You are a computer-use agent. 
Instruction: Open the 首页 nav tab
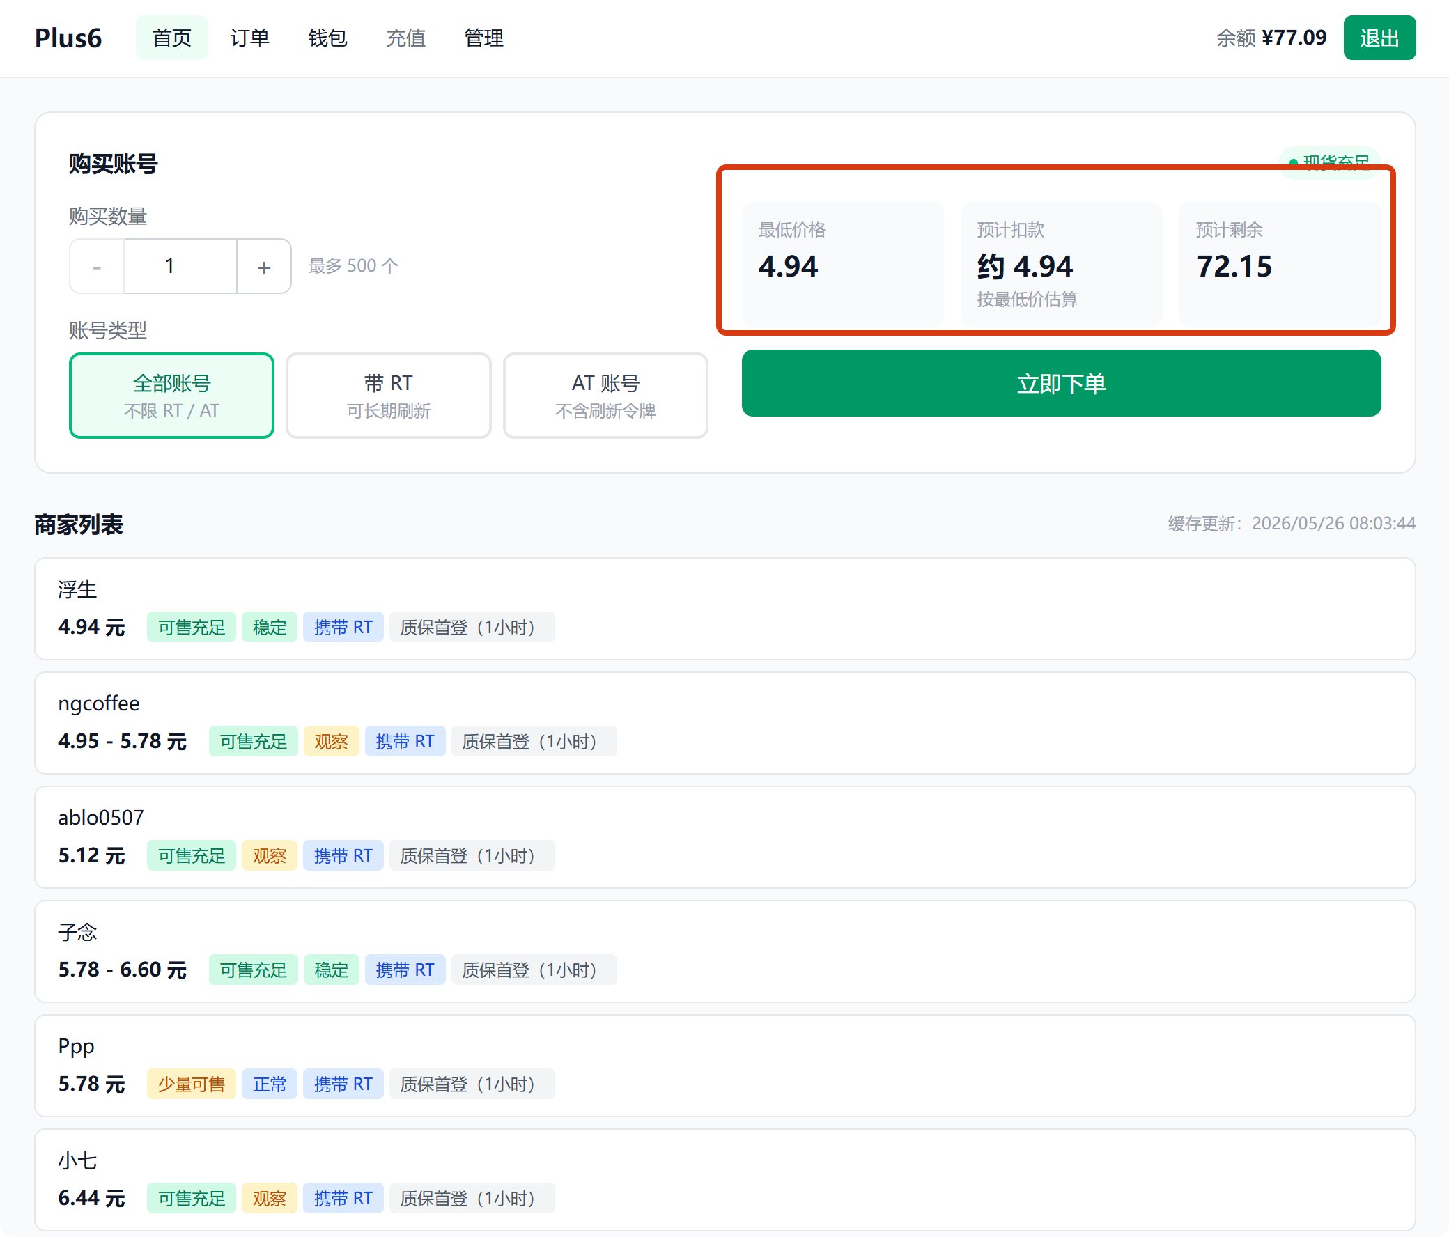click(171, 38)
